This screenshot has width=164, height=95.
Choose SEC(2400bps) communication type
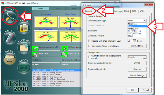[x=137, y=31]
